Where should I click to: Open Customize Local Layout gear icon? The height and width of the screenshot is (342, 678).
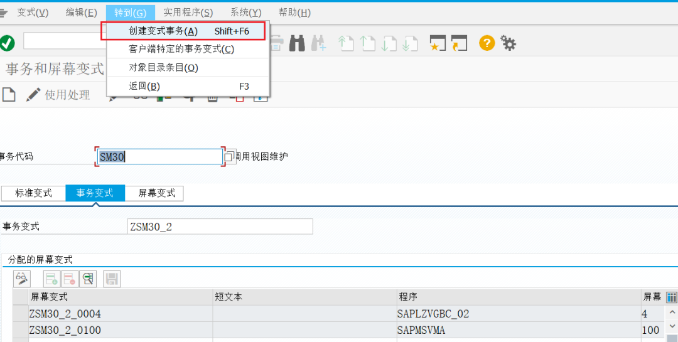(x=508, y=43)
